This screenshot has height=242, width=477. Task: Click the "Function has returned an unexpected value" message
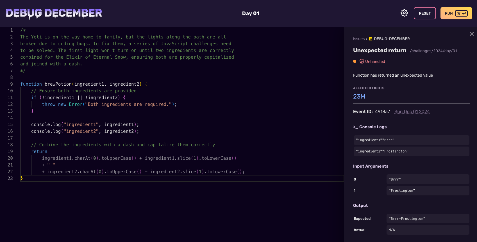[x=393, y=75]
